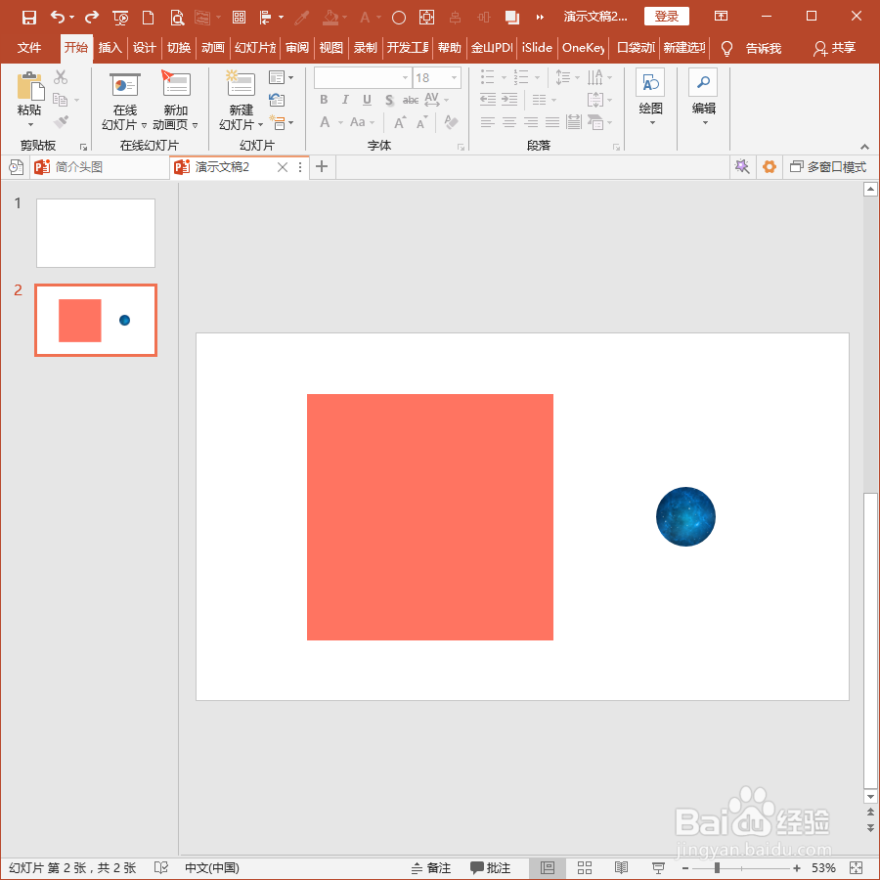
Task: Add a new document tab with the plus button
Action: pos(322,166)
